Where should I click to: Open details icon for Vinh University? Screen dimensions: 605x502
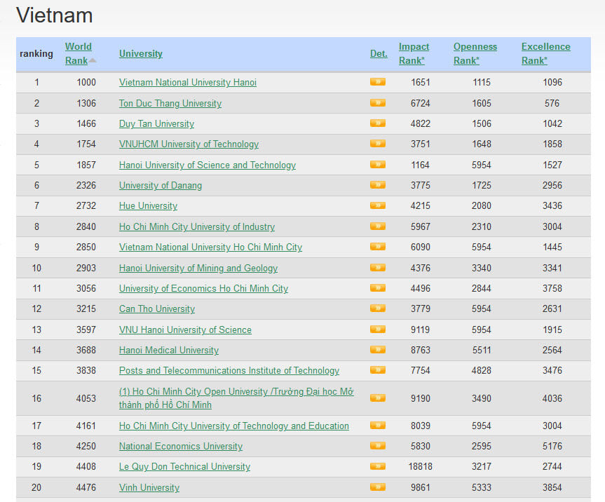(377, 487)
